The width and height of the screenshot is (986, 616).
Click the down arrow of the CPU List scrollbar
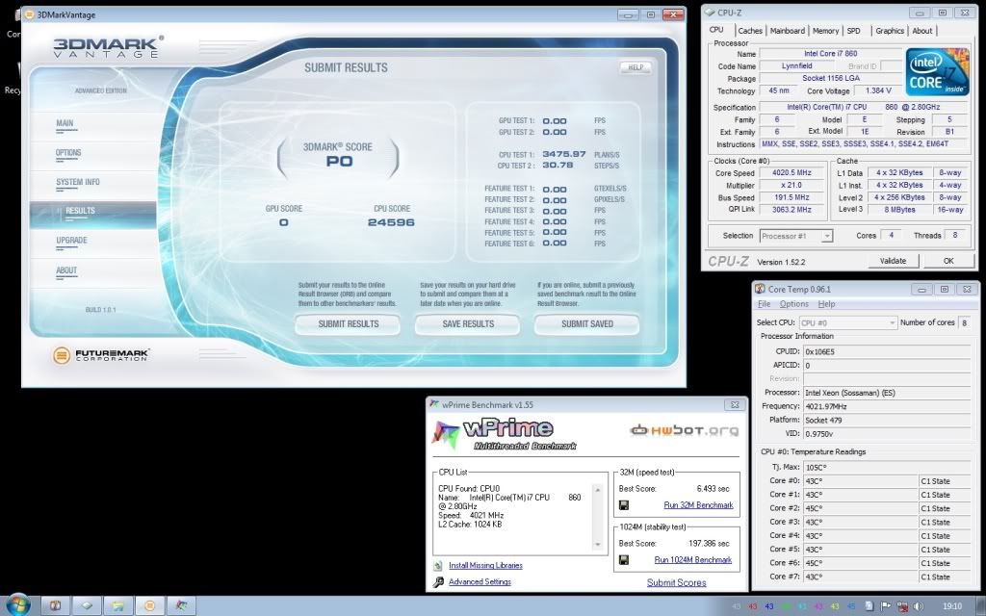(x=597, y=545)
